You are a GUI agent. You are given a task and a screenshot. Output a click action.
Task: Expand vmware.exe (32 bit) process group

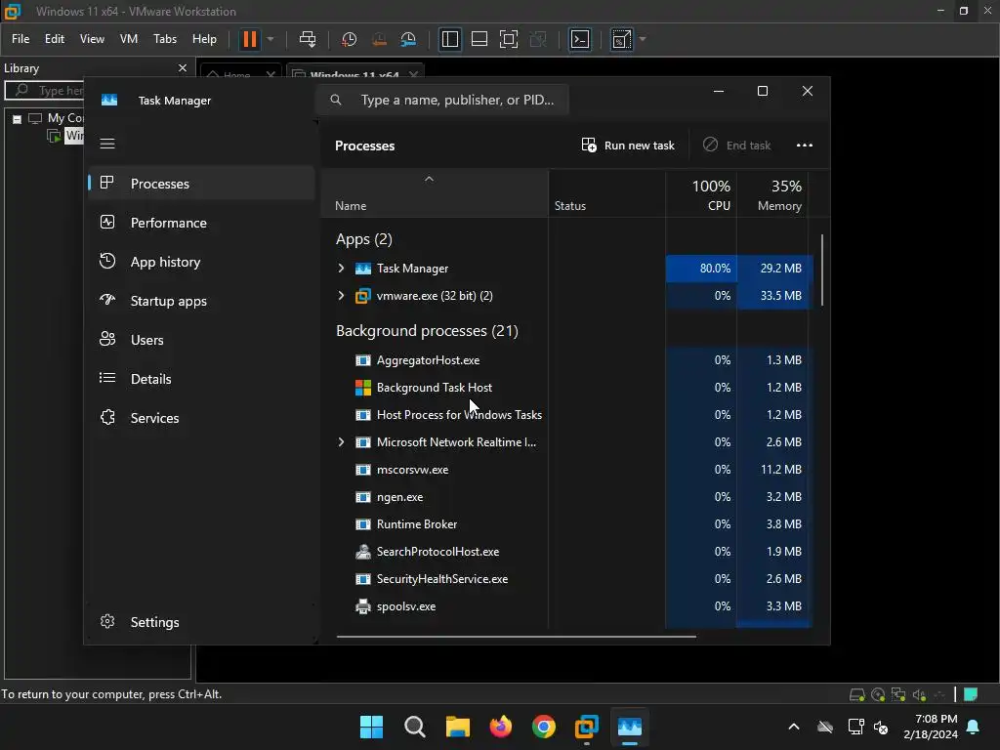[x=341, y=296]
